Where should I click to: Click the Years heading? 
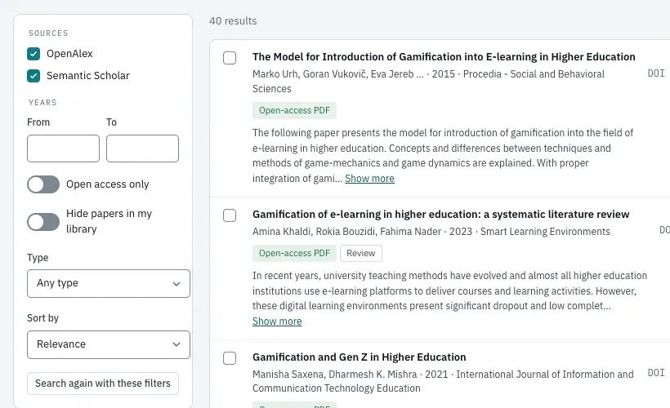click(42, 103)
